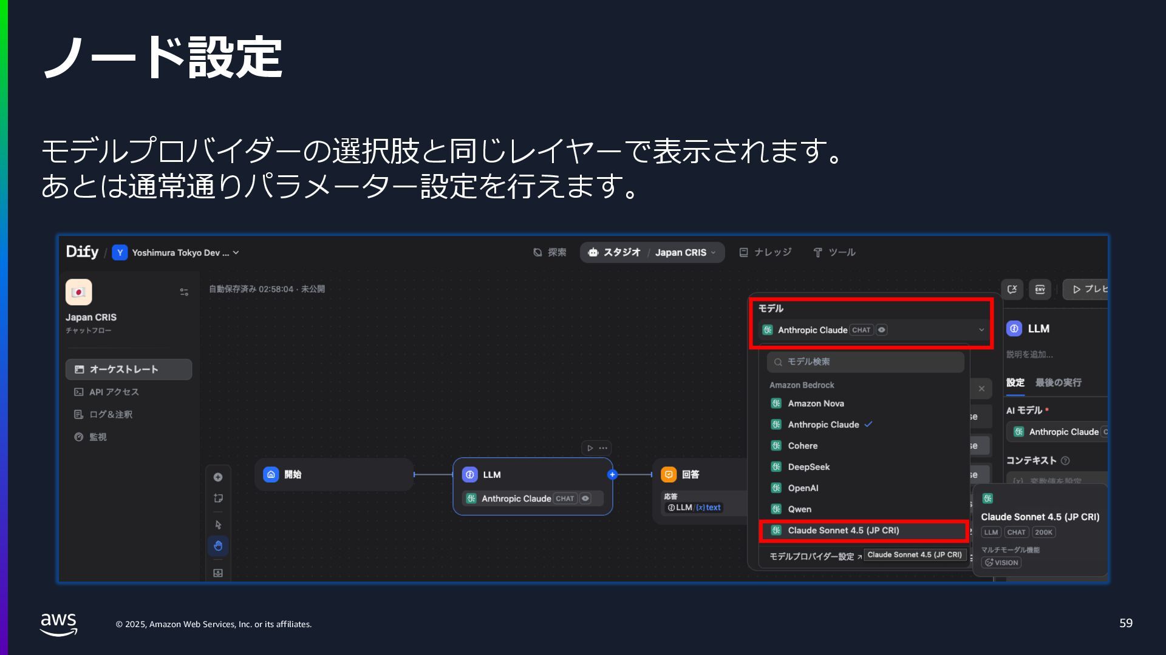The width and height of the screenshot is (1166, 655).
Task: Click the ENV environment variables icon
Action: (1040, 289)
